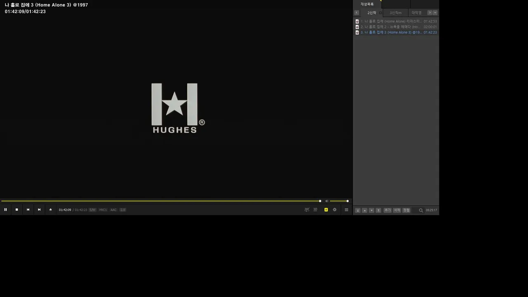528x297 pixels.
Task: Click the duration 02:00:01 of item 2
Action: pyautogui.click(x=430, y=27)
